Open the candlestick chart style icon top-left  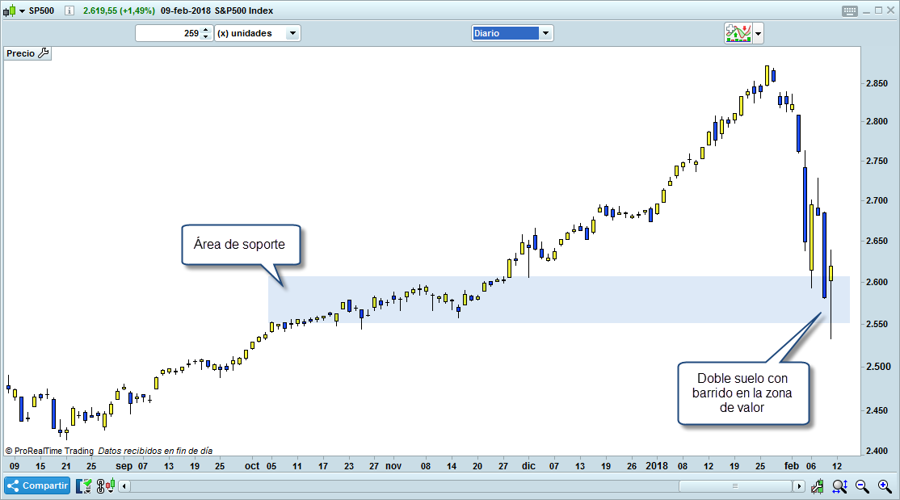coord(11,11)
